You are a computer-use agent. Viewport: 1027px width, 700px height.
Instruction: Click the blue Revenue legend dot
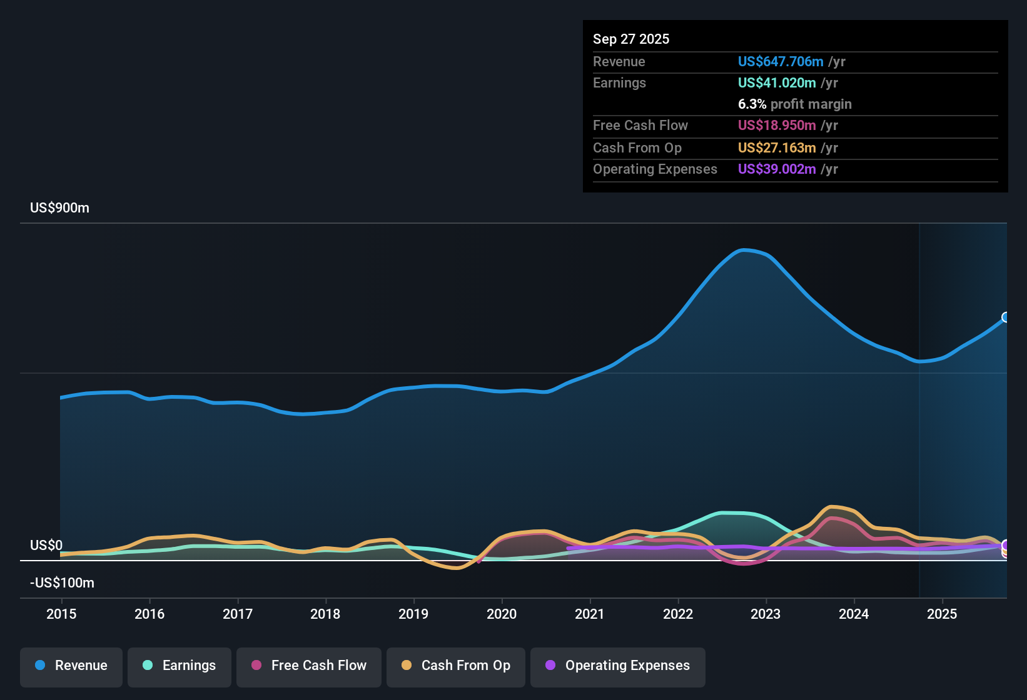point(39,666)
